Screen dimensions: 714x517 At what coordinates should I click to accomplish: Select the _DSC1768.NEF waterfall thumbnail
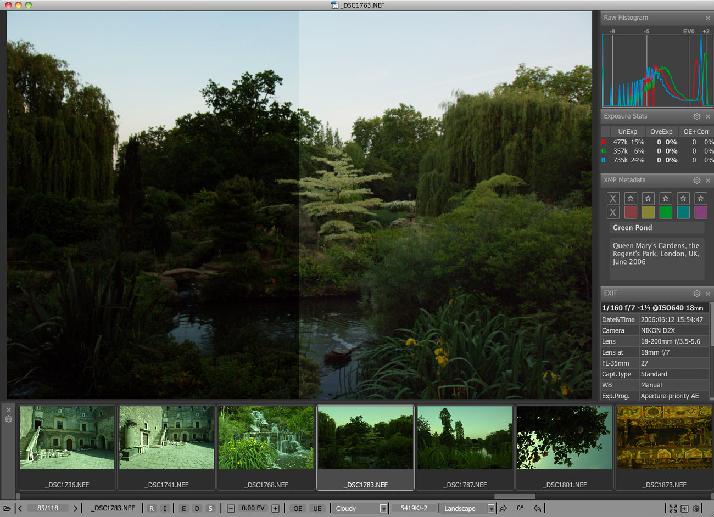[x=266, y=438]
